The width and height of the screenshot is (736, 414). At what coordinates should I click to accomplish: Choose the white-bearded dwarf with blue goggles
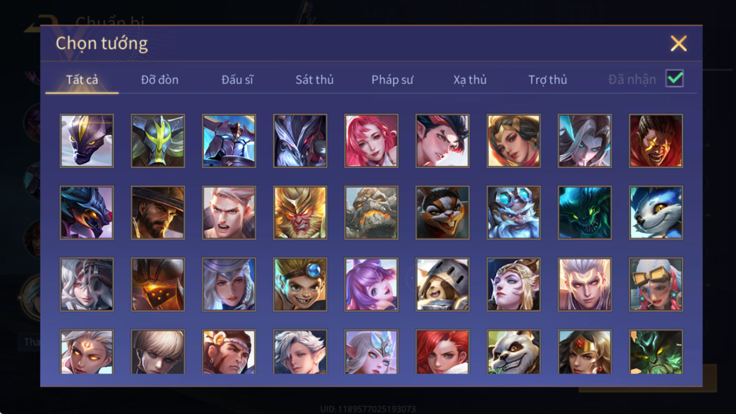coord(514,212)
